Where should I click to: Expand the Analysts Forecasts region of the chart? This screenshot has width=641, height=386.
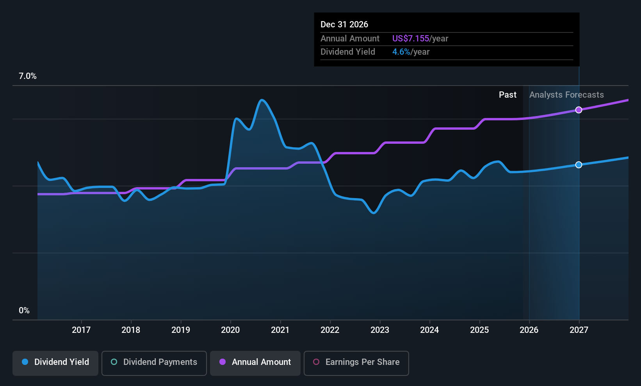566,95
